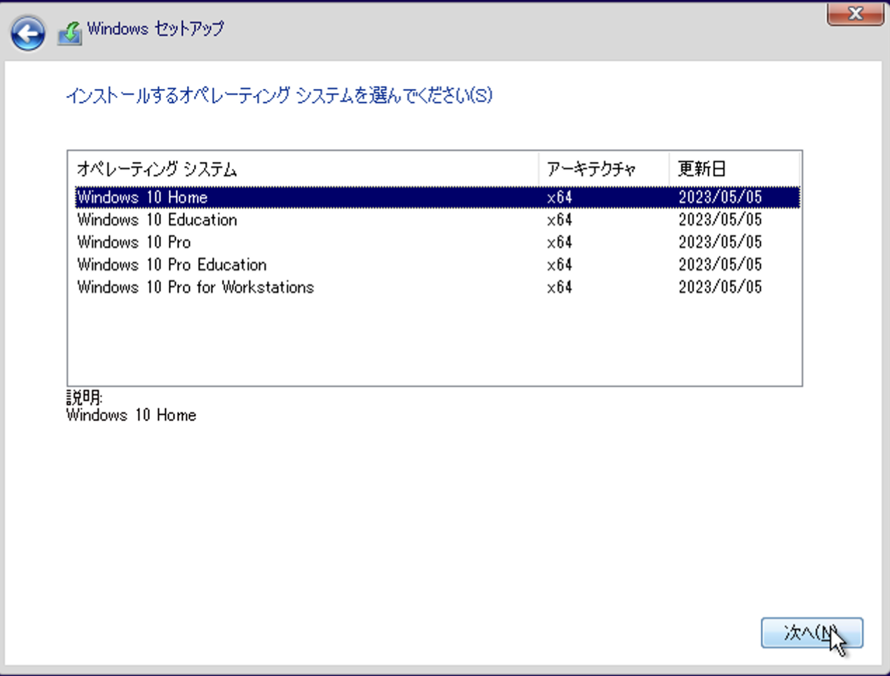
Task: Select Windows 10 Education from the list
Action: click(156, 219)
